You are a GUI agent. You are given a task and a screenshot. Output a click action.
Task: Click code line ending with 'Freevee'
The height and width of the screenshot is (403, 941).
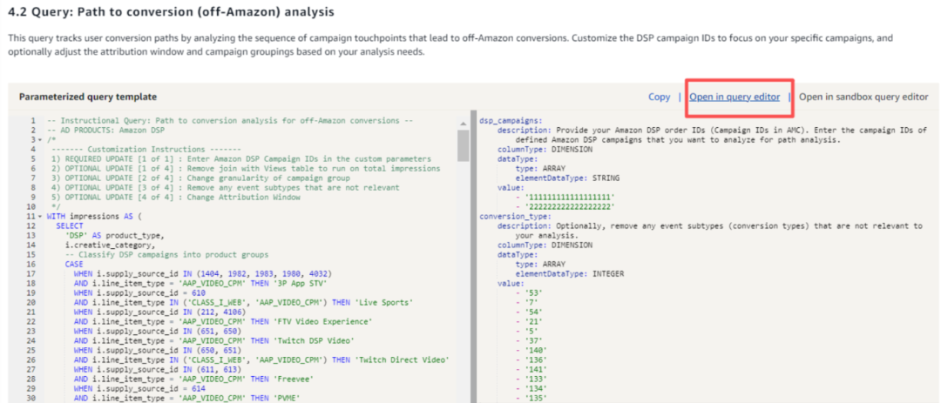pos(193,379)
